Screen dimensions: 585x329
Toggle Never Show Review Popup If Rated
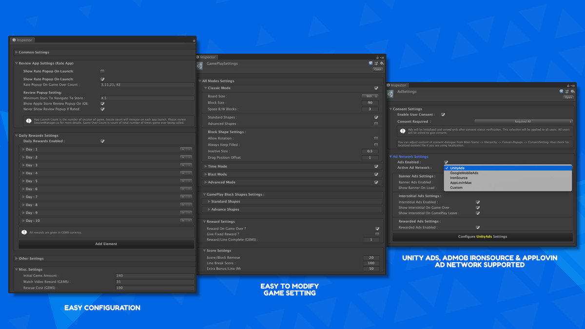pos(102,109)
